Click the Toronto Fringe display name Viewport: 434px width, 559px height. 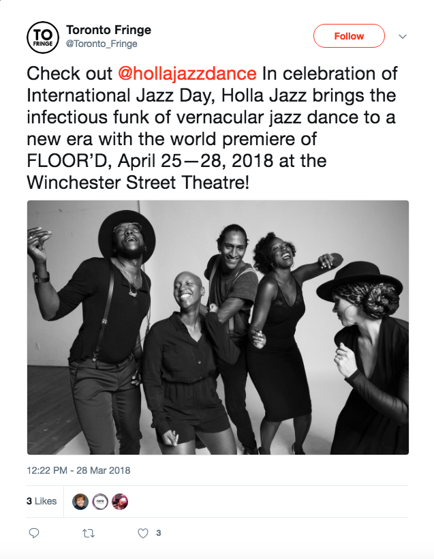click(108, 30)
